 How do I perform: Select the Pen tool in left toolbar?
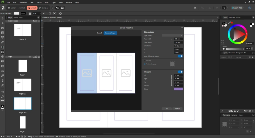pos(2,42)
